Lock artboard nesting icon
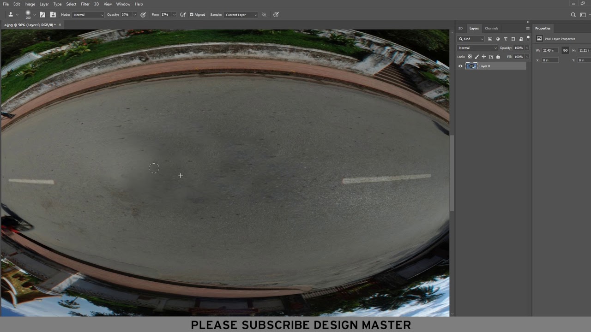 491,57
